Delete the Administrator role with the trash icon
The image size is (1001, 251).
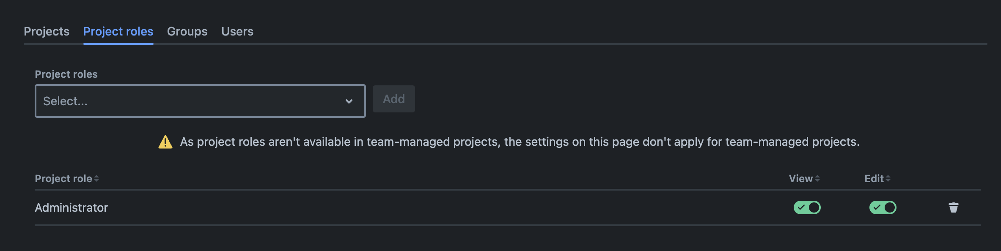coord(953,207)
